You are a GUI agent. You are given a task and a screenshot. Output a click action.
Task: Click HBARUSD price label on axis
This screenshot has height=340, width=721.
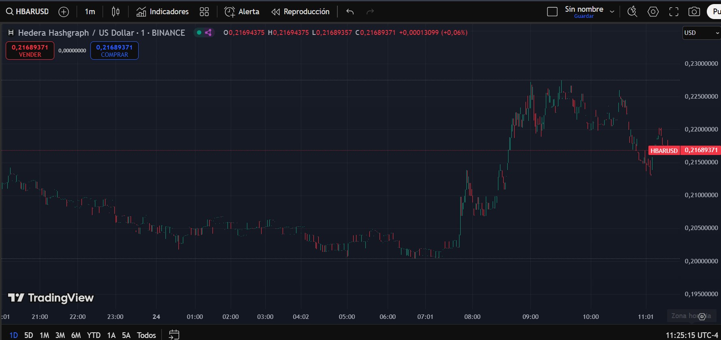pyautogui.click(x=664, y=151)
